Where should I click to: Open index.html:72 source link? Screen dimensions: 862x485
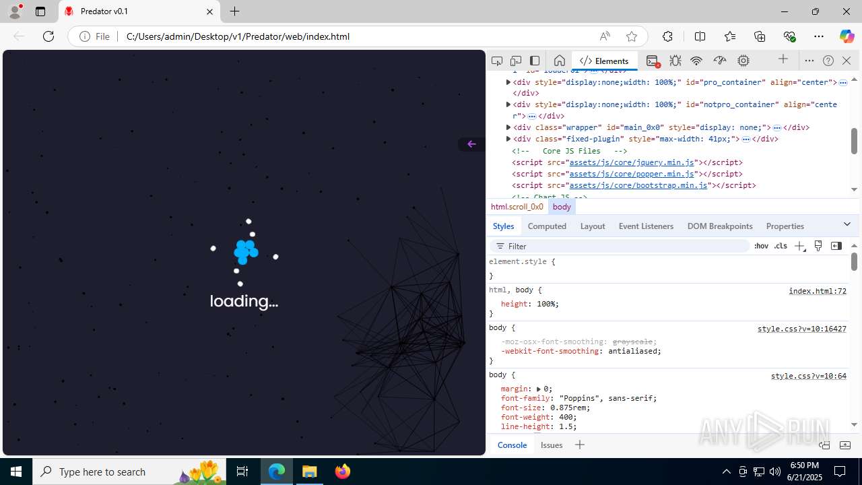pos(818,291)
